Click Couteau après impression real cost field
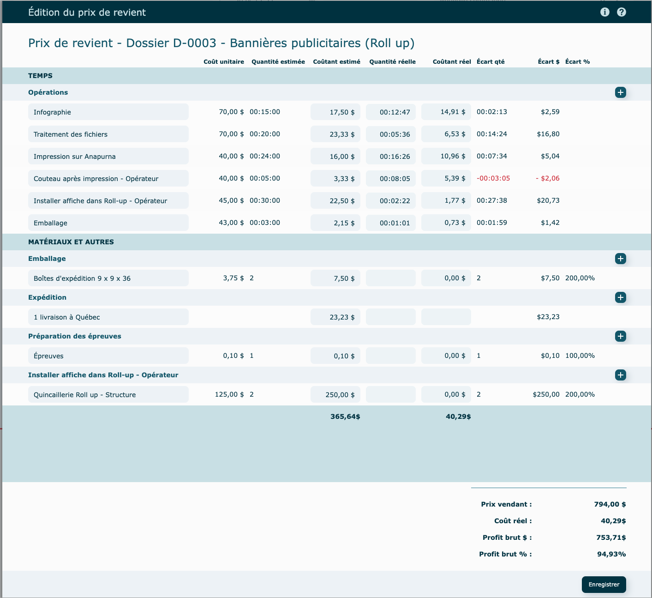The width and height of the screenshot is (652, 598). tap(446, 178)
